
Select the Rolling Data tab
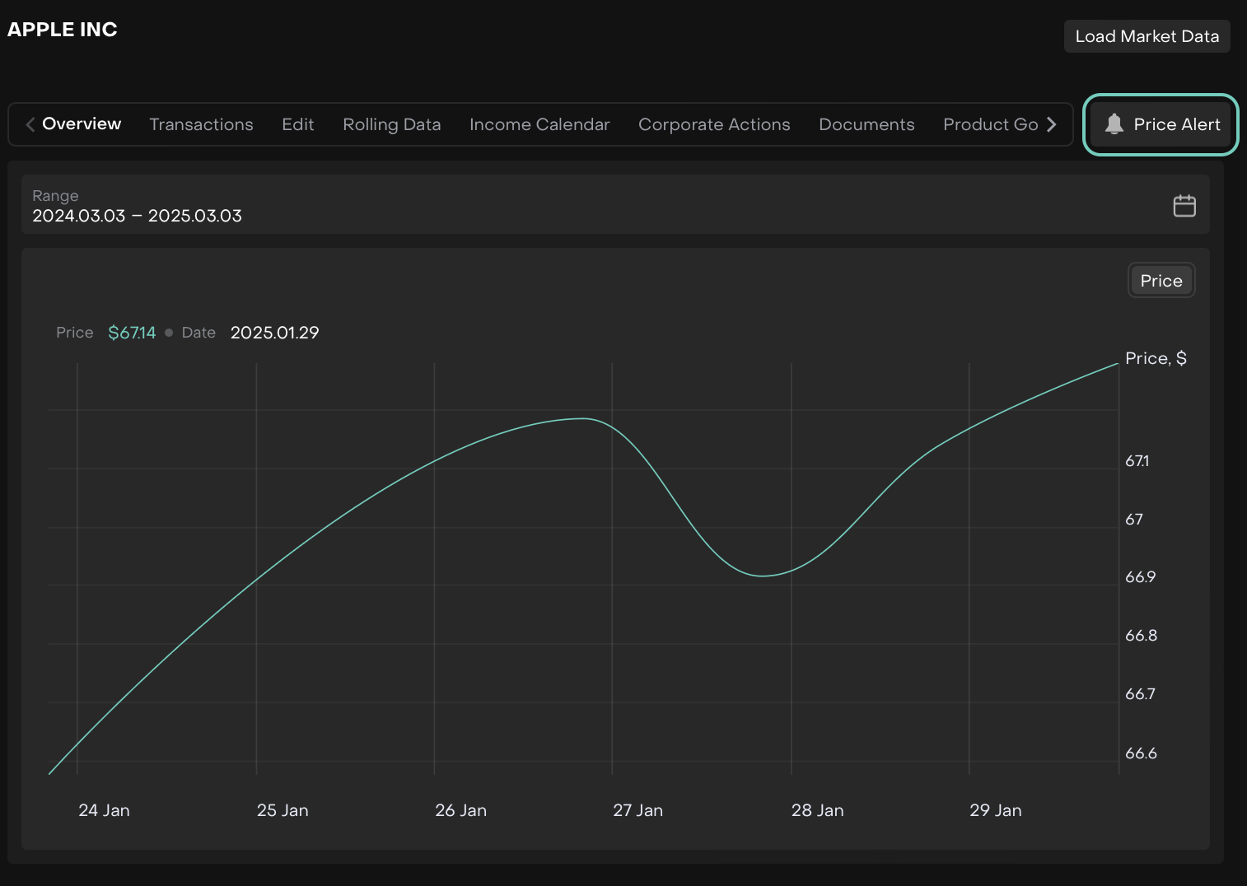point(391,124)
